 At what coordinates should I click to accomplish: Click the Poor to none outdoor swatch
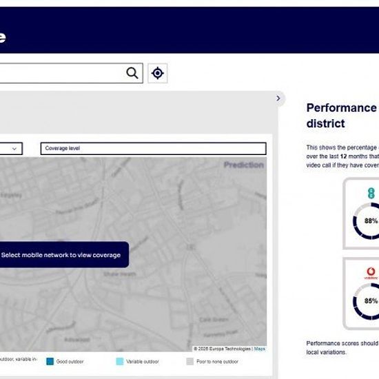click(190, 361)
